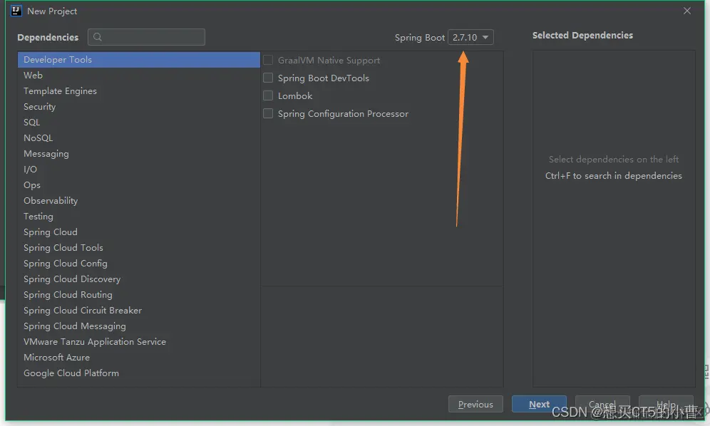Proceed with the Next button

pos(539,404)
